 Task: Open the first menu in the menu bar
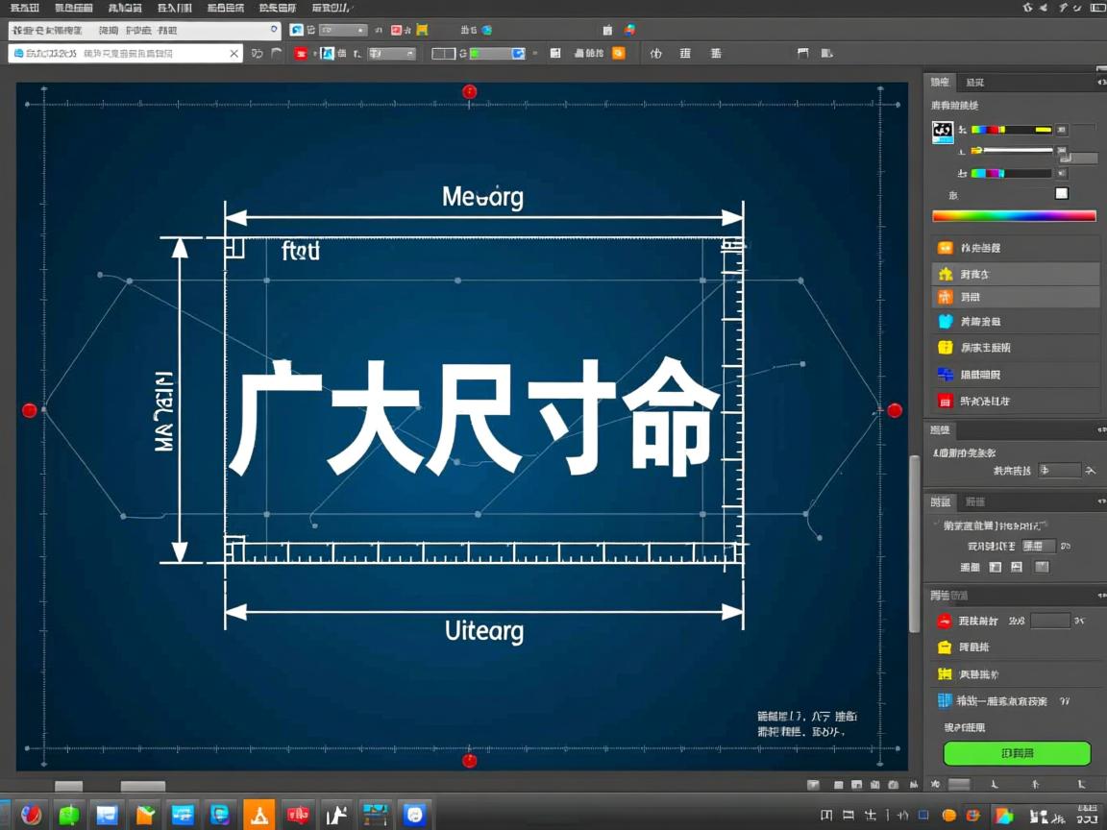pos(25,8)
